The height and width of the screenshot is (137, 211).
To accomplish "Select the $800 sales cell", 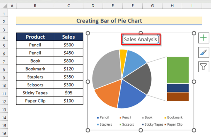I will (x=68, y=61).
